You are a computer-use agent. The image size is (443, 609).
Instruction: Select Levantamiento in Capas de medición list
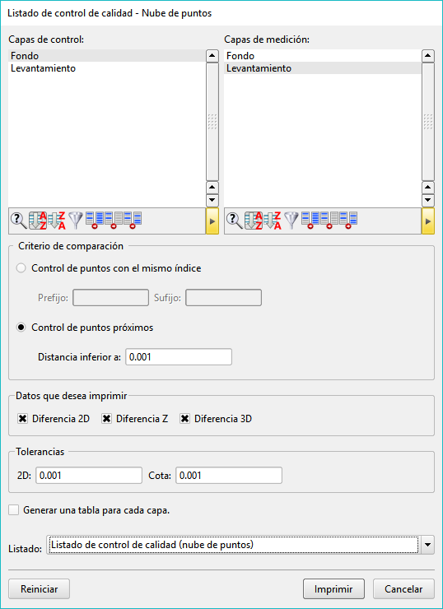pos(323,68)
